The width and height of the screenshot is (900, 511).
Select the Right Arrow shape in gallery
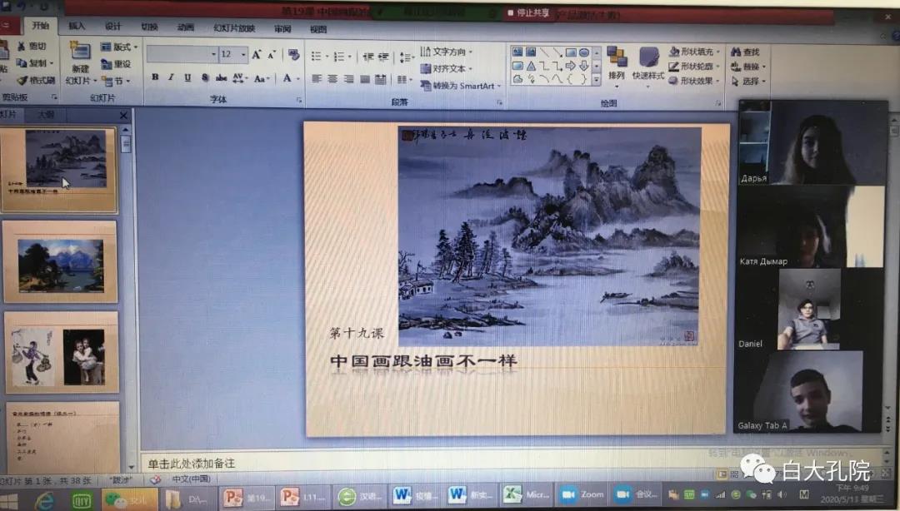571,66
